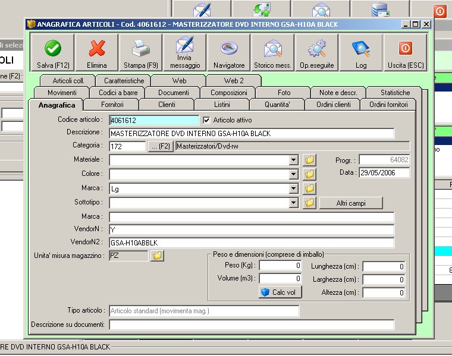452x356 pixels.
Task: Click the Descrizione text field
Action: [x=252, y=134]
